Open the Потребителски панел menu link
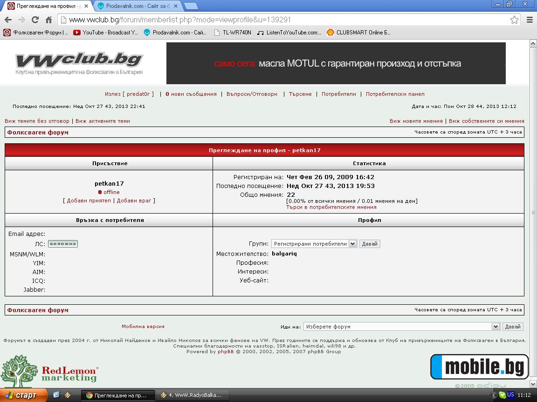537x402 pixels. [x=395, y=94]
